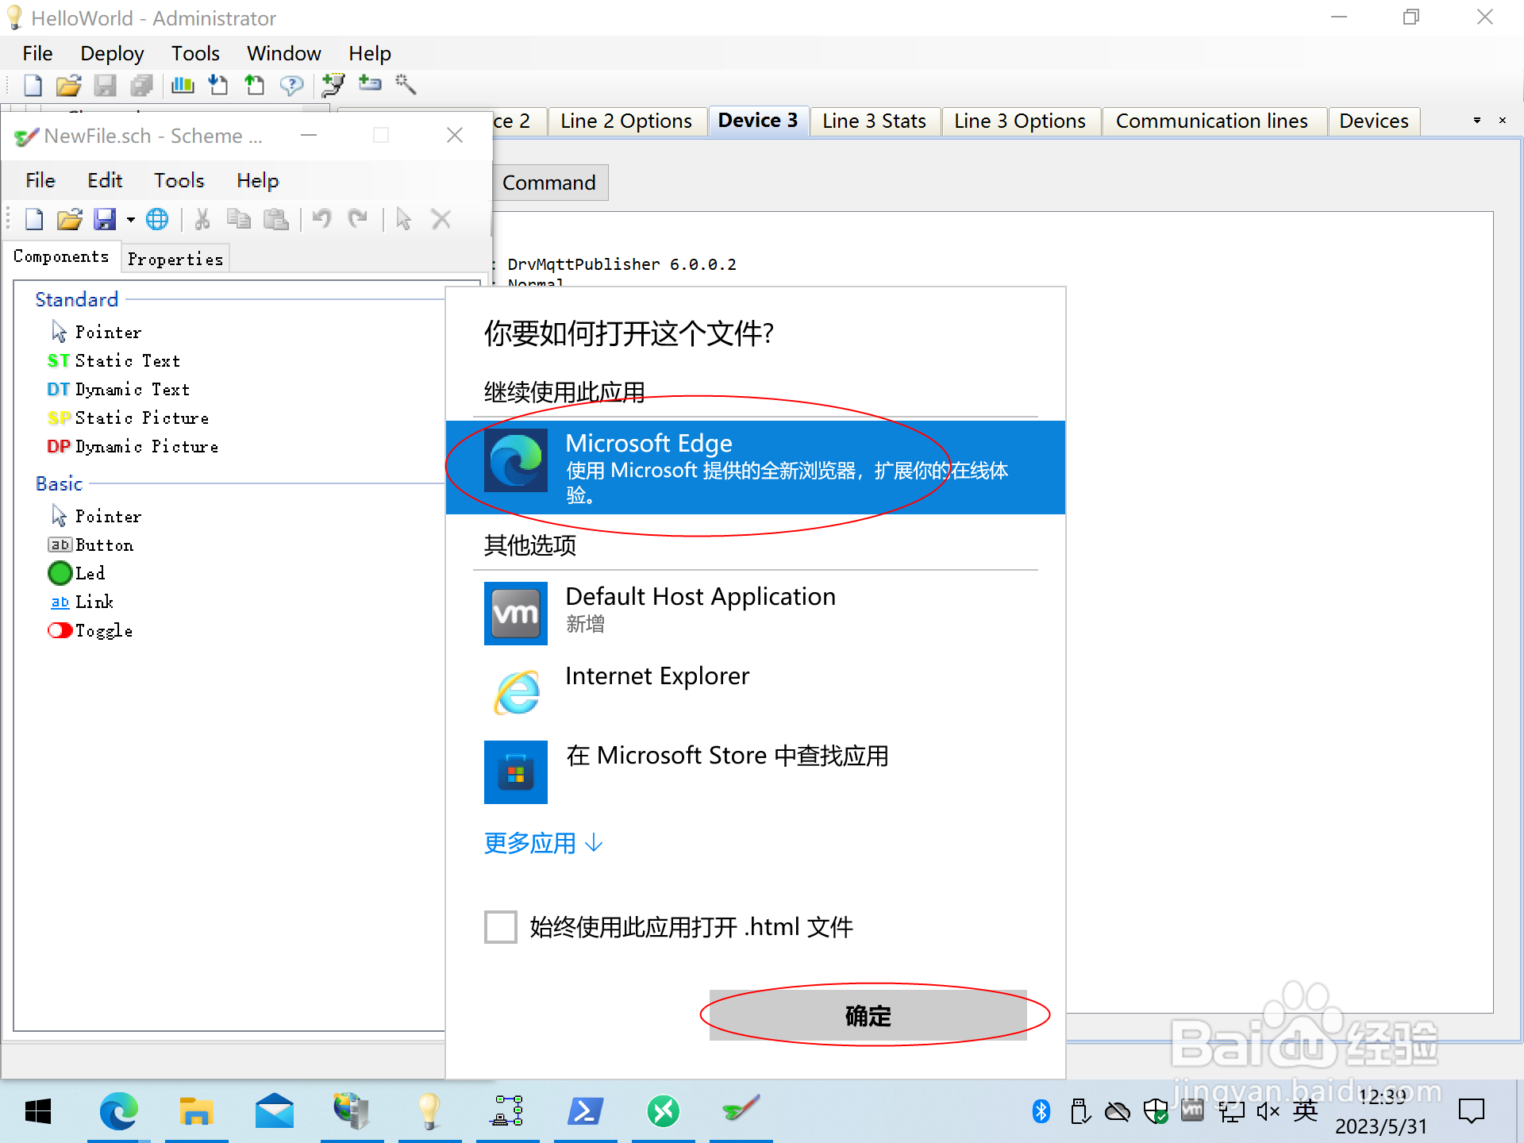Click muted volume icon in system tray

pos(1268,1111)
